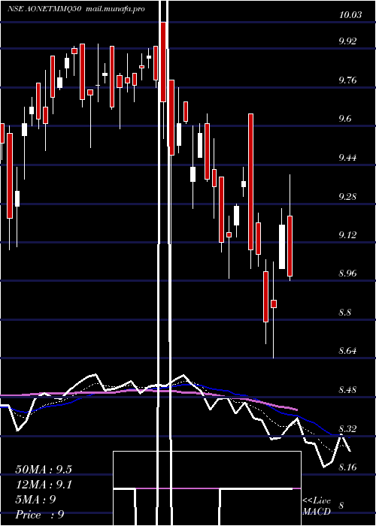Click the 50MA : 9.5 readout
Image resolution: width=376 pixels, height=526 pixels.
pyautogui.click(x=44, y=470)
